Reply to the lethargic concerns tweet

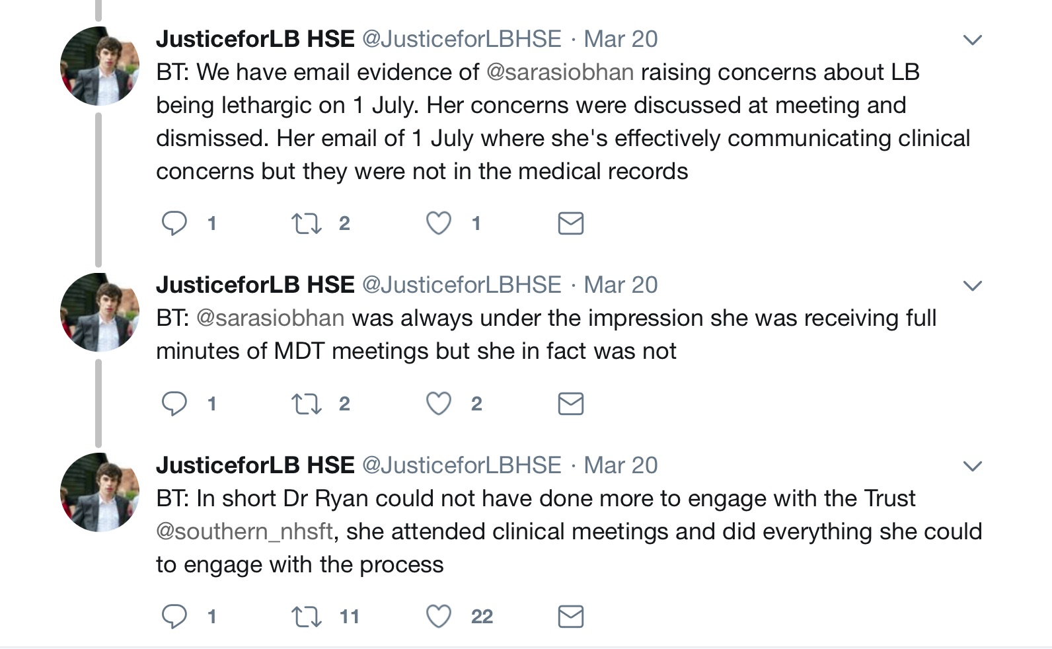point(174,223)
